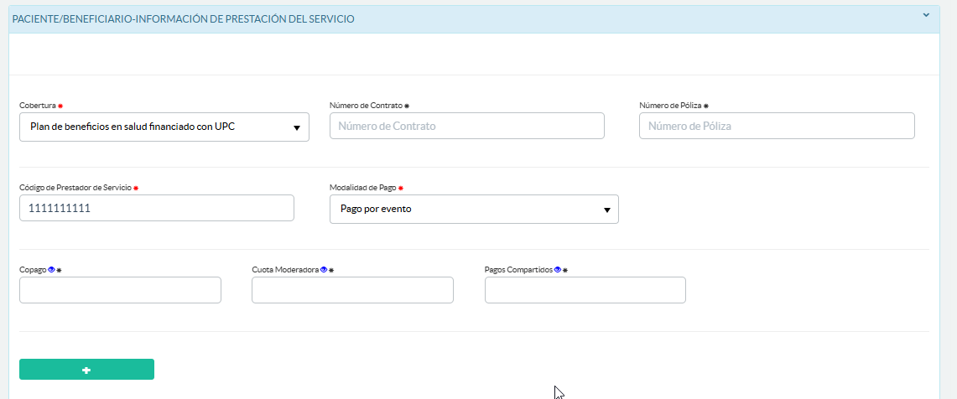Click the Cuota Moderadora info eye icon
Screen dimensions: 957x399
324,270
